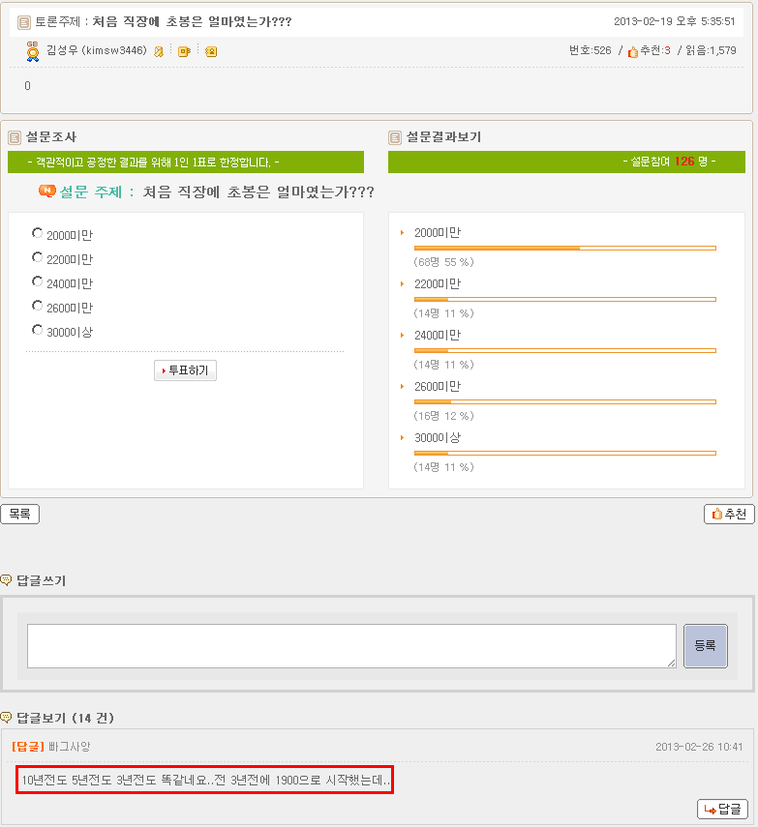Submit the reply with 등록 button
The height and width of the screenshot is (827, 758).
point(705,646)
